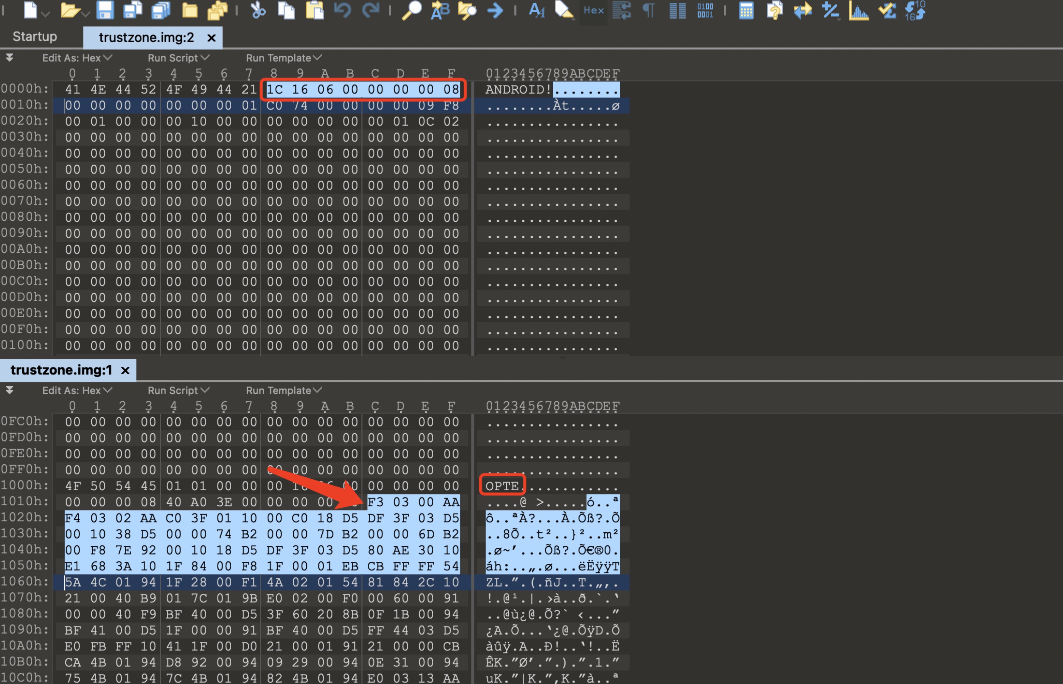Click the Replace text icon
The height and width of the screenshot is (684, 1063).
click(440, 10)
